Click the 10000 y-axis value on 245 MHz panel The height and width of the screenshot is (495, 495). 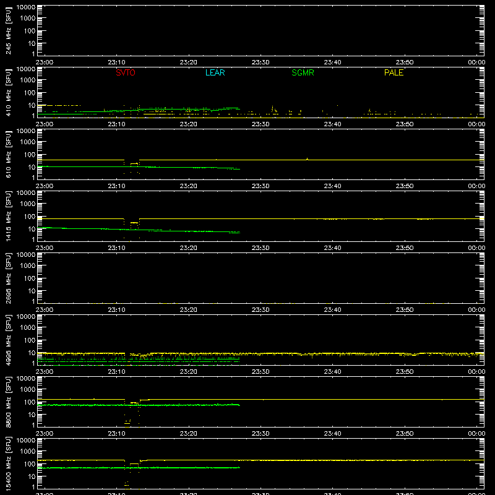click(26, 7)
